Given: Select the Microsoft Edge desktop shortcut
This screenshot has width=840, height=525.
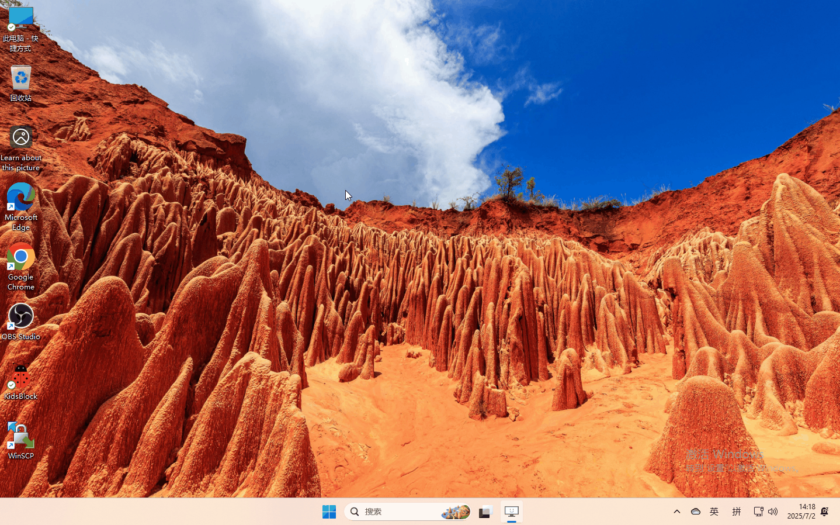Looking at the screenshot, I should coord(21,207).
